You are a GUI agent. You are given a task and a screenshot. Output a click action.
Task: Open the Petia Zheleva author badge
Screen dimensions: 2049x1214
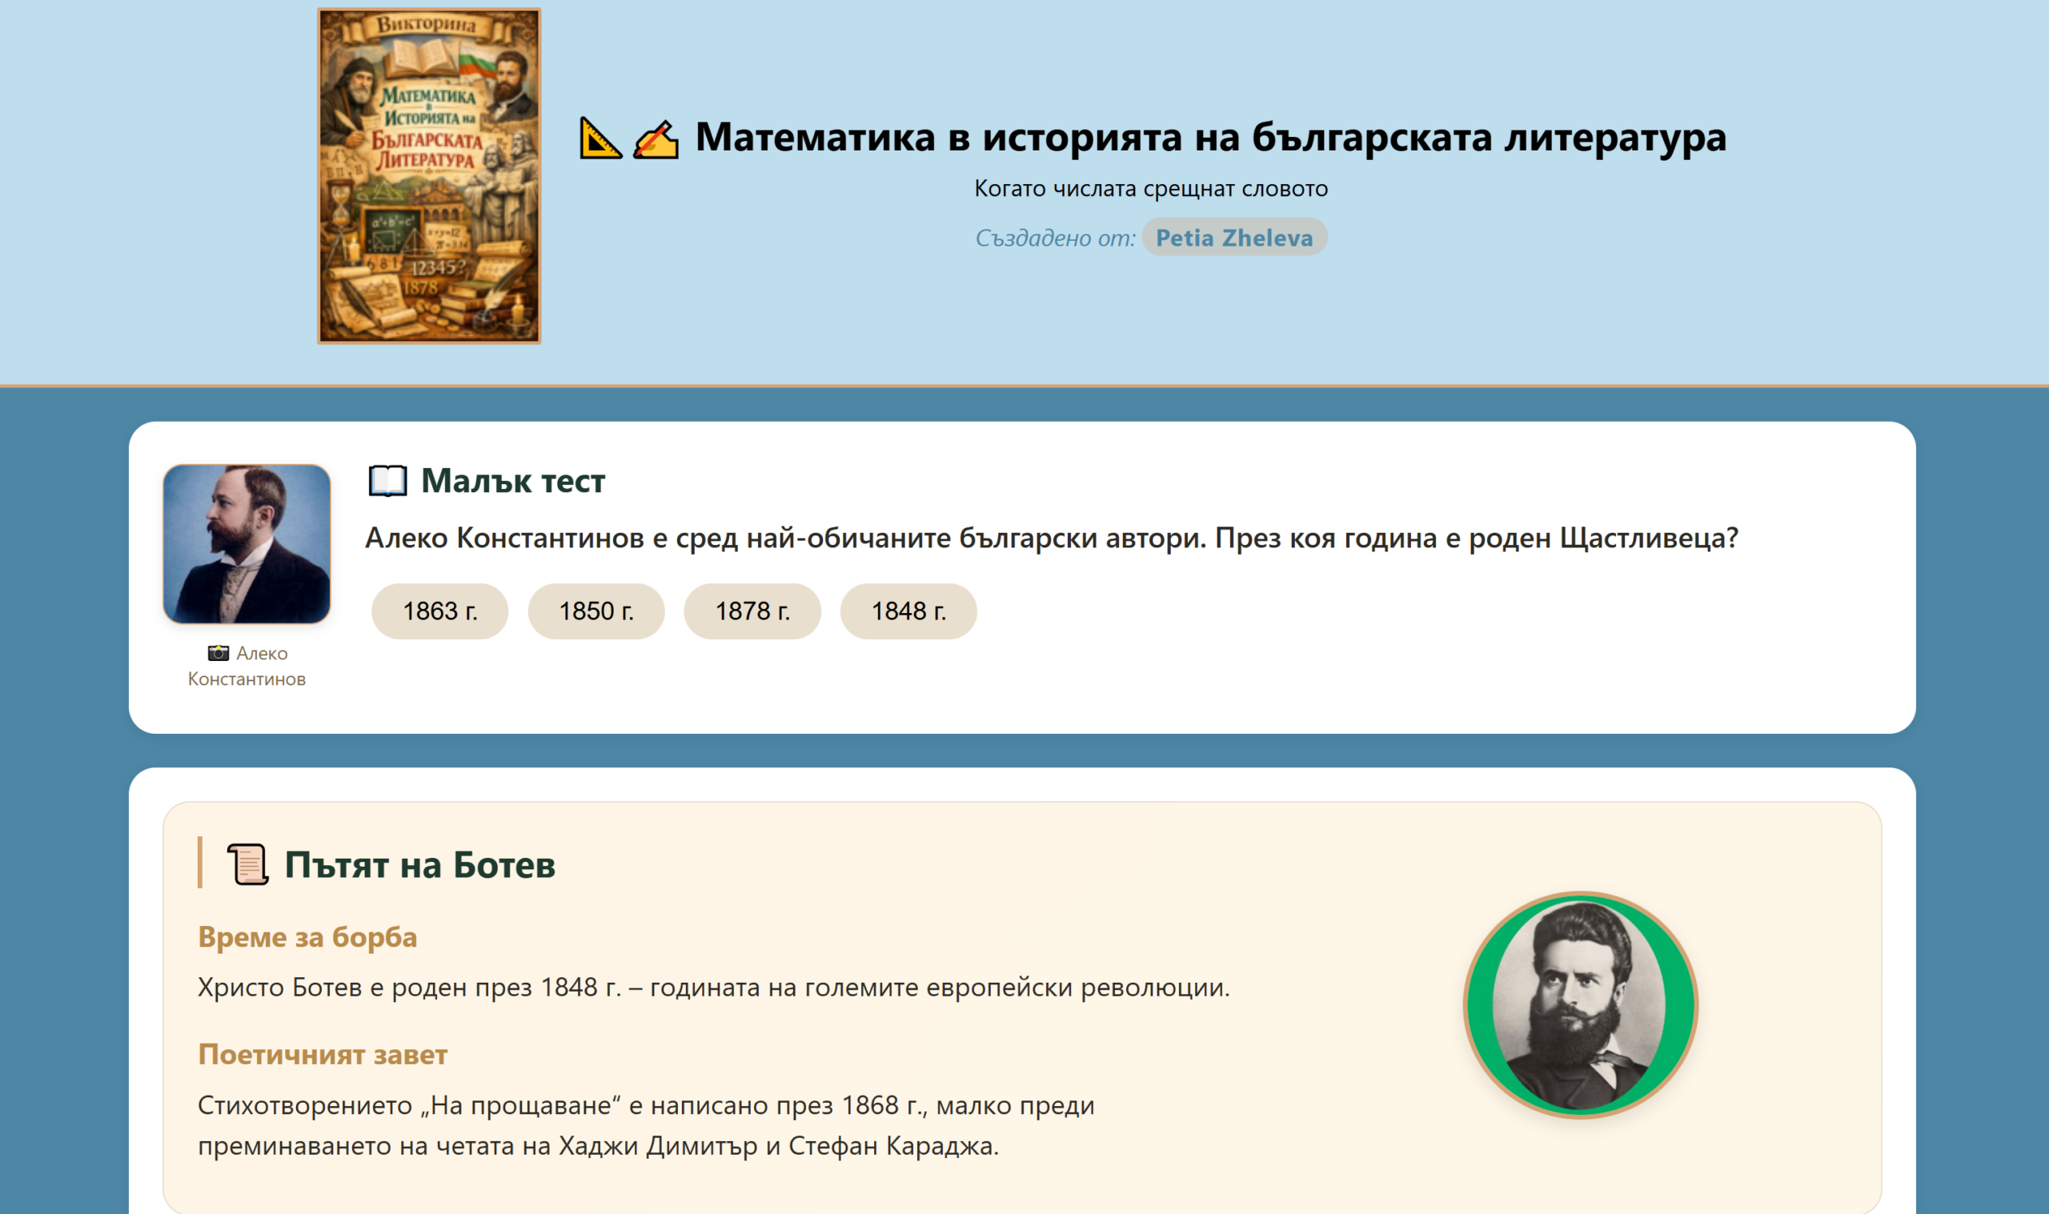1233,237
